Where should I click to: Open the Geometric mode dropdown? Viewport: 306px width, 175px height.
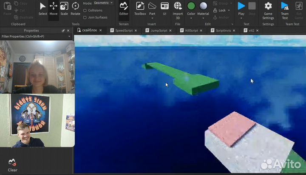click(103, 3)
